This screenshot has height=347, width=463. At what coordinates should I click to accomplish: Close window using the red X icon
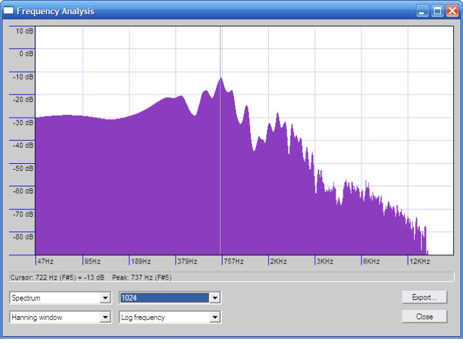[x=452, y=11]
